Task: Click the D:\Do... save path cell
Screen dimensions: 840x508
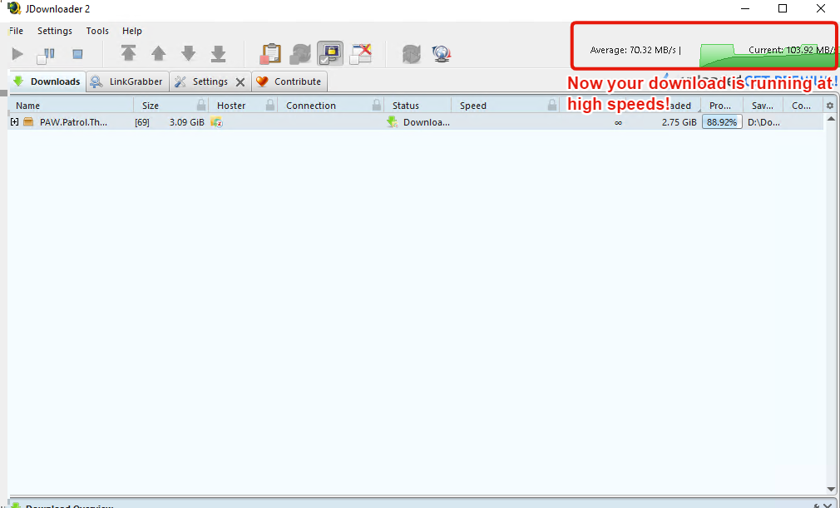Action: pos(763,122)
